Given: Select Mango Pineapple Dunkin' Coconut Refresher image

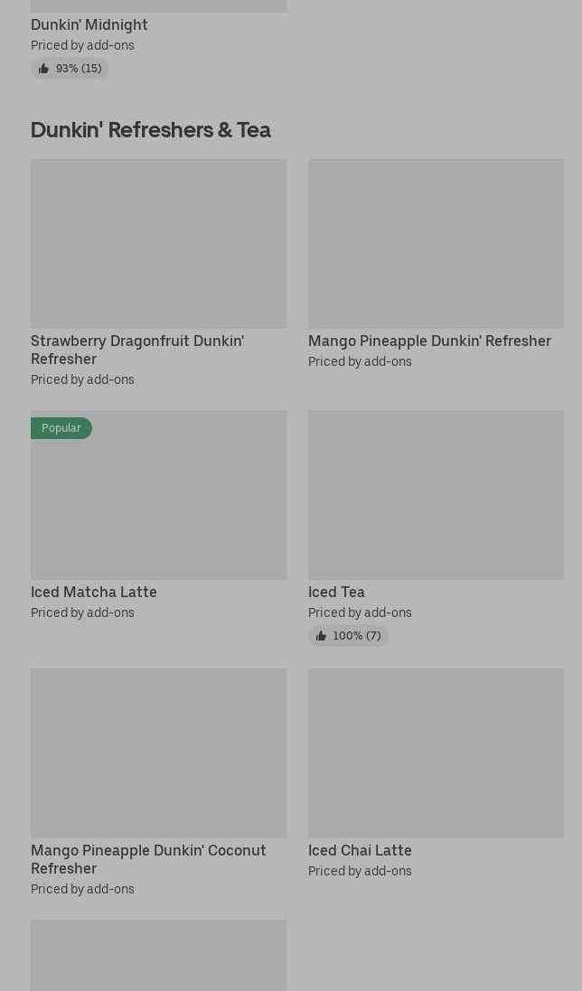Looking at the screenshot, I should 159,753.
